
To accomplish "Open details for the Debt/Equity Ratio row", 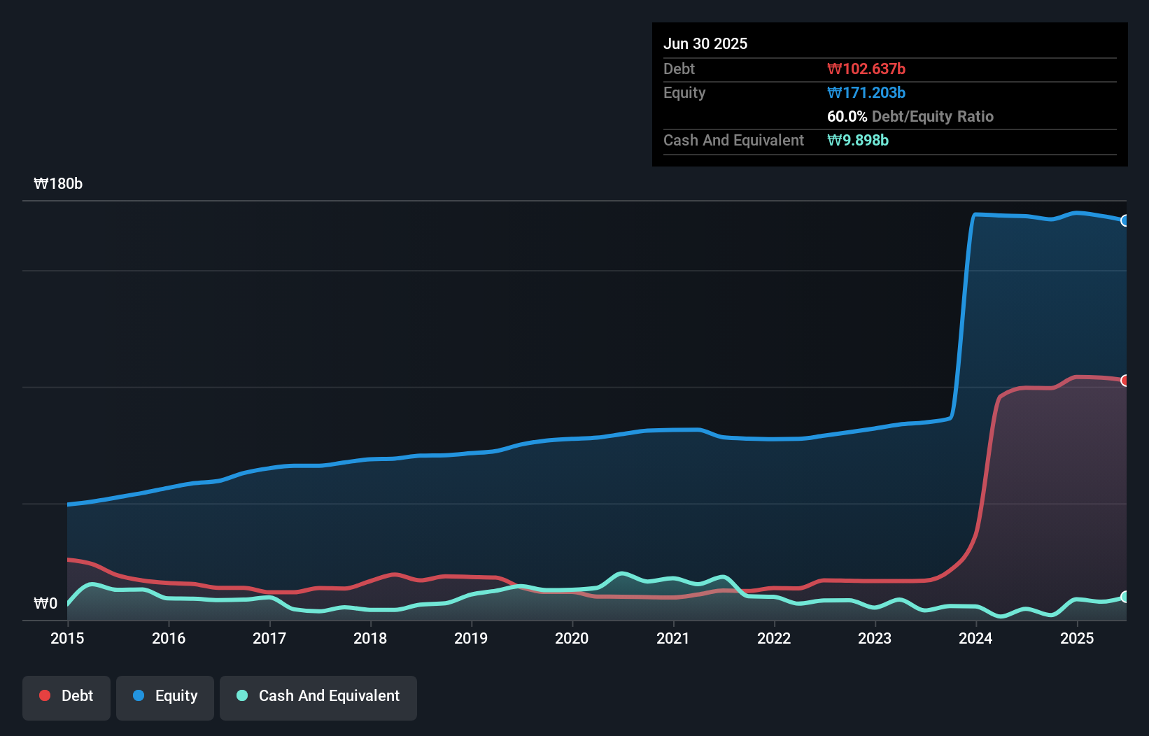I will (910, 116).
